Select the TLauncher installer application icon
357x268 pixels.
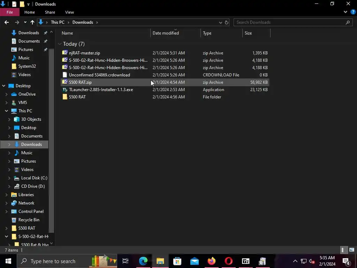(x=65, y=90)
